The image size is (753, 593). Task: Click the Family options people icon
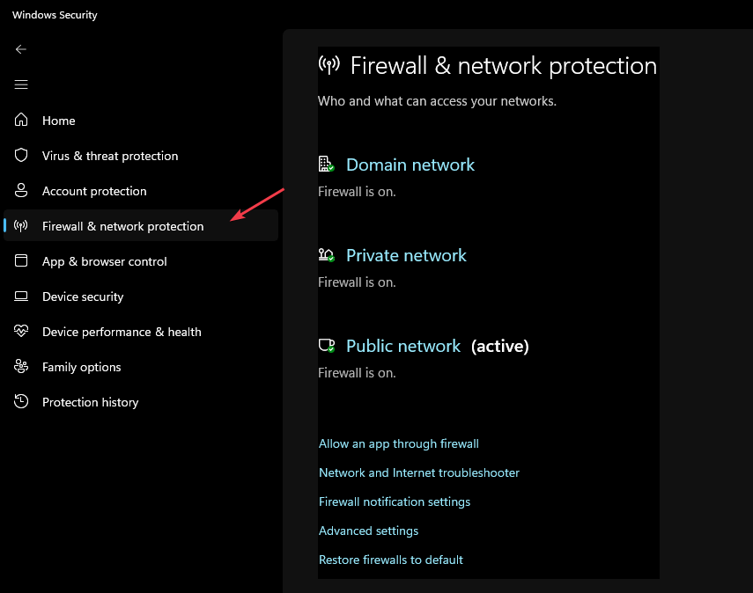[21, 366]
